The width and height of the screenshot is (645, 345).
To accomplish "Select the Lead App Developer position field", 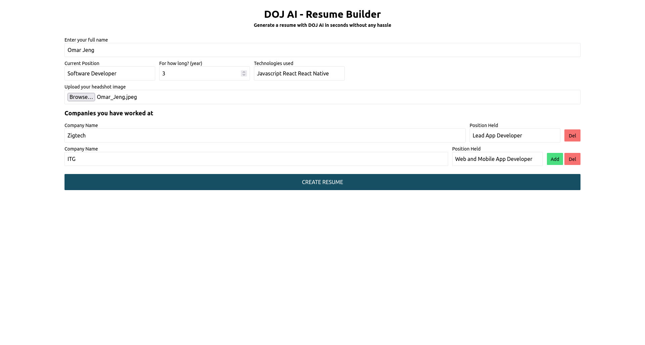I will click(x=514, y=135).
